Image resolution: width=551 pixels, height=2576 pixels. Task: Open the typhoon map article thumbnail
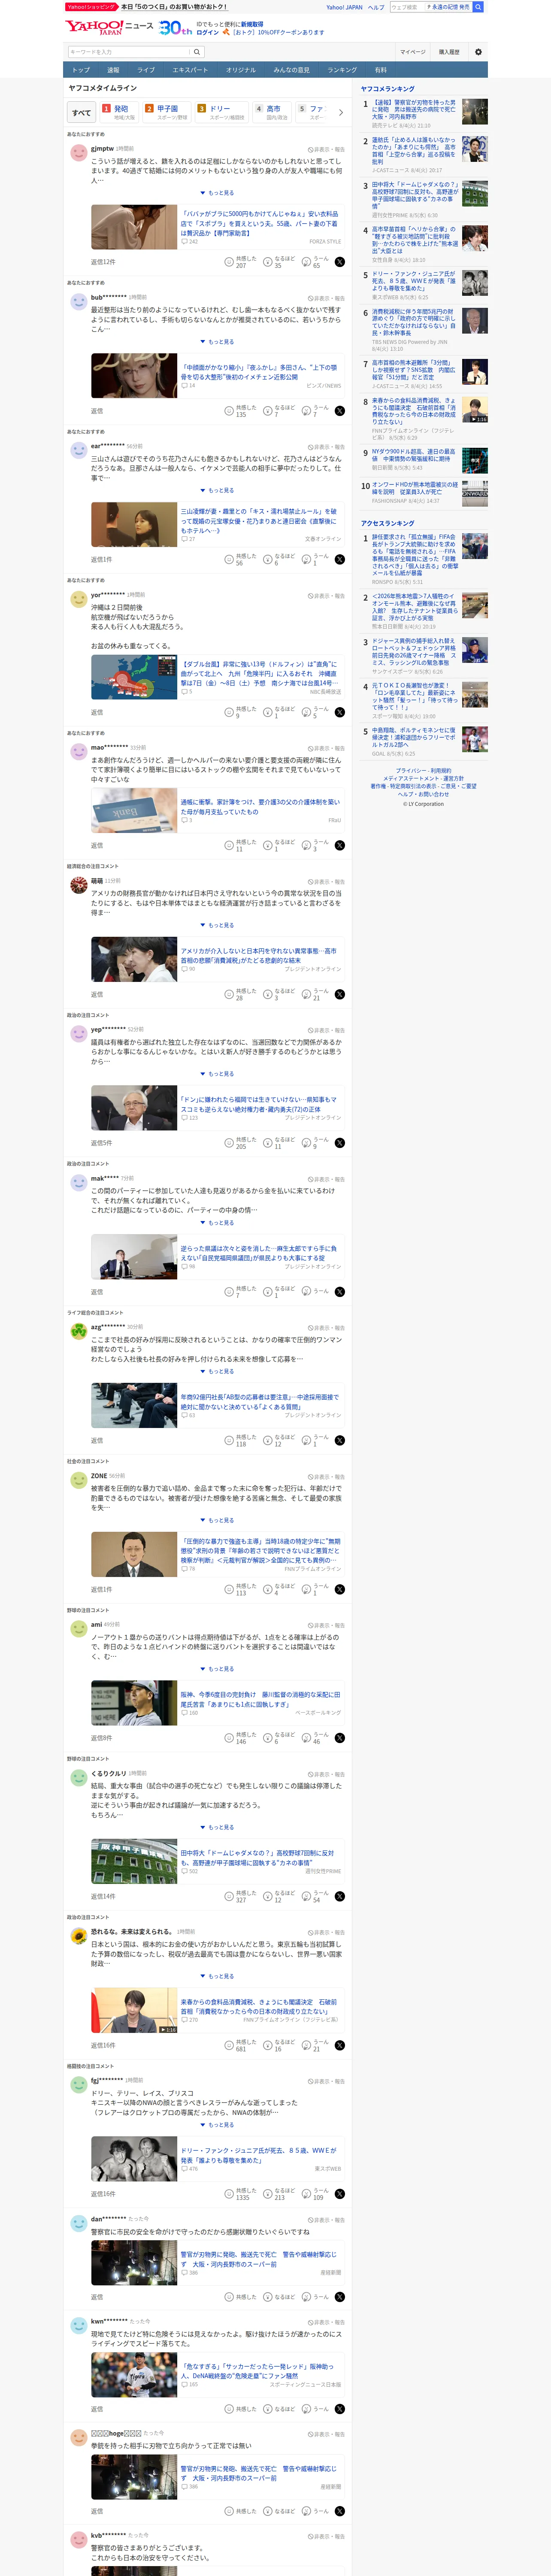[134, 677]
